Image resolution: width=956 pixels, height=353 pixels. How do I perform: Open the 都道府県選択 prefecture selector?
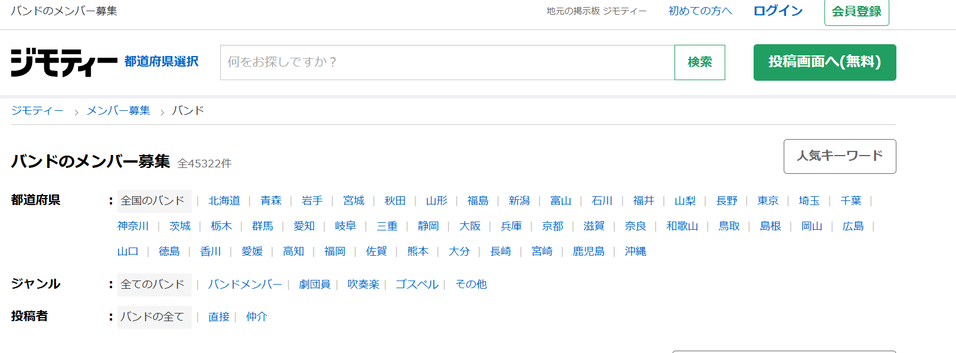pos(161,62)
